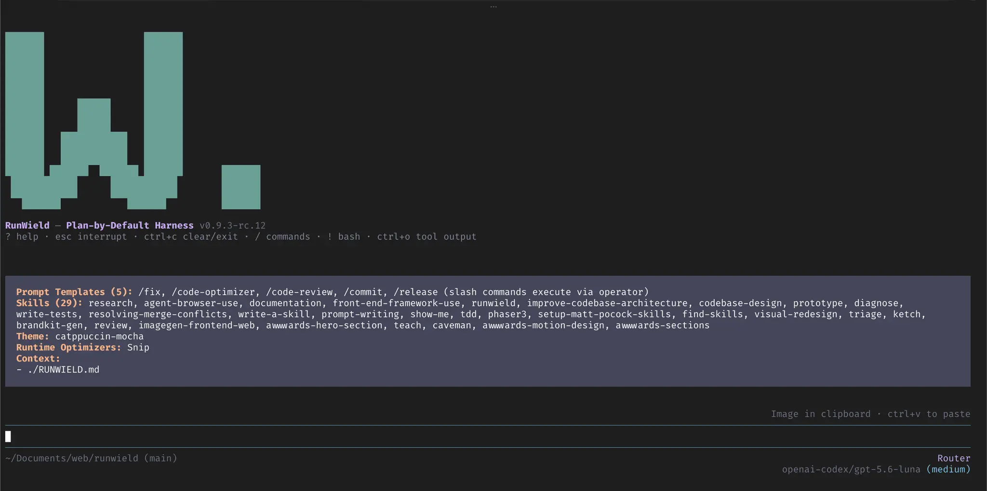Viewport: 987px width, 491px height.
Task: Click the 'imagegen-frontend-web' skill
Action: pyautogui.click(x=197, y=325)
